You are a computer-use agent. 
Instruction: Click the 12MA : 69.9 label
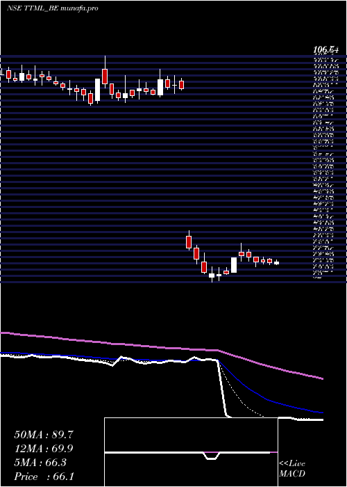tap(44, 449)
